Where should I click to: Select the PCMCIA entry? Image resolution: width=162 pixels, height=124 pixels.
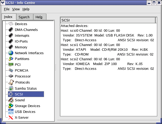(x=21, y=70)
